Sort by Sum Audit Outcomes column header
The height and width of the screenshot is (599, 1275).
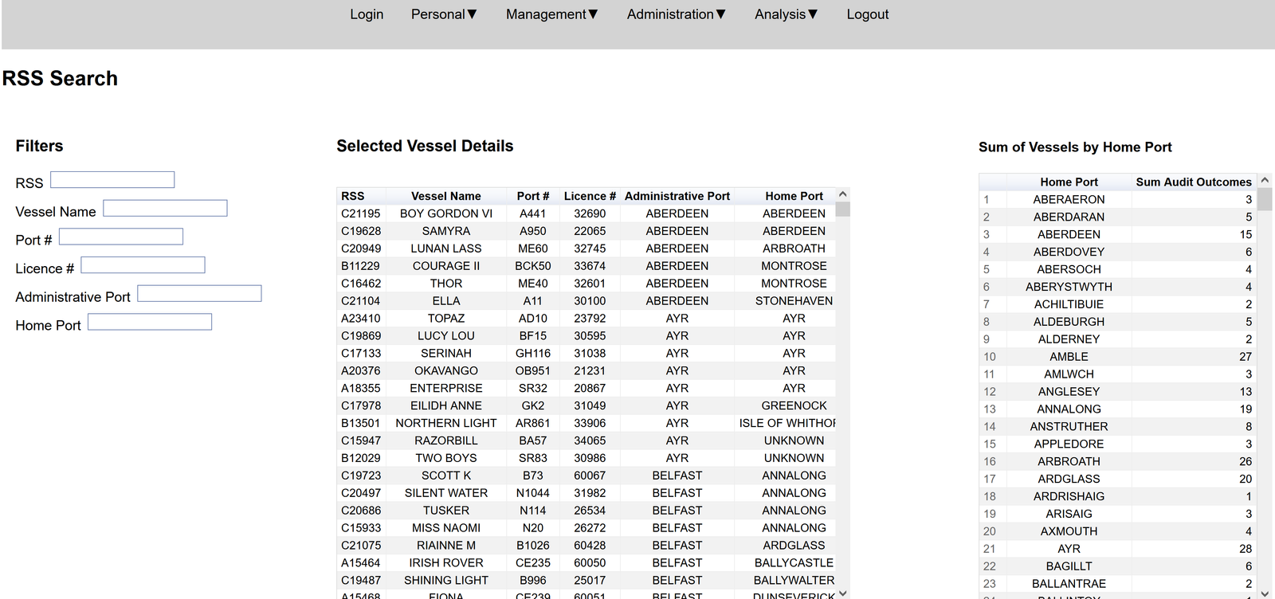click(x=1193, y=182)
